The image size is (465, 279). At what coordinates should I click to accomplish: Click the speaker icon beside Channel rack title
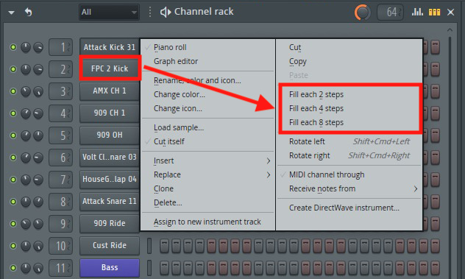pos(166,12)
